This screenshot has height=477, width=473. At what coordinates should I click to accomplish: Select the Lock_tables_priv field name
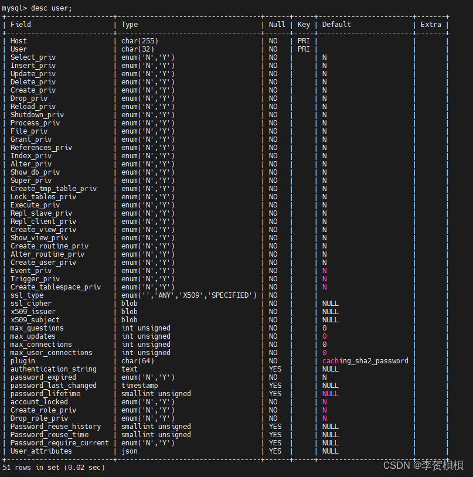click(x=43, y=197)
